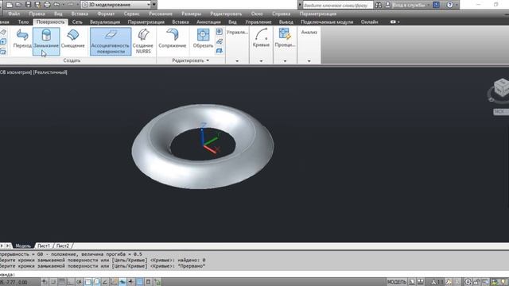Expand the Кривые panel arrow
Screen dimensions: 509x286
click(261, 61)
